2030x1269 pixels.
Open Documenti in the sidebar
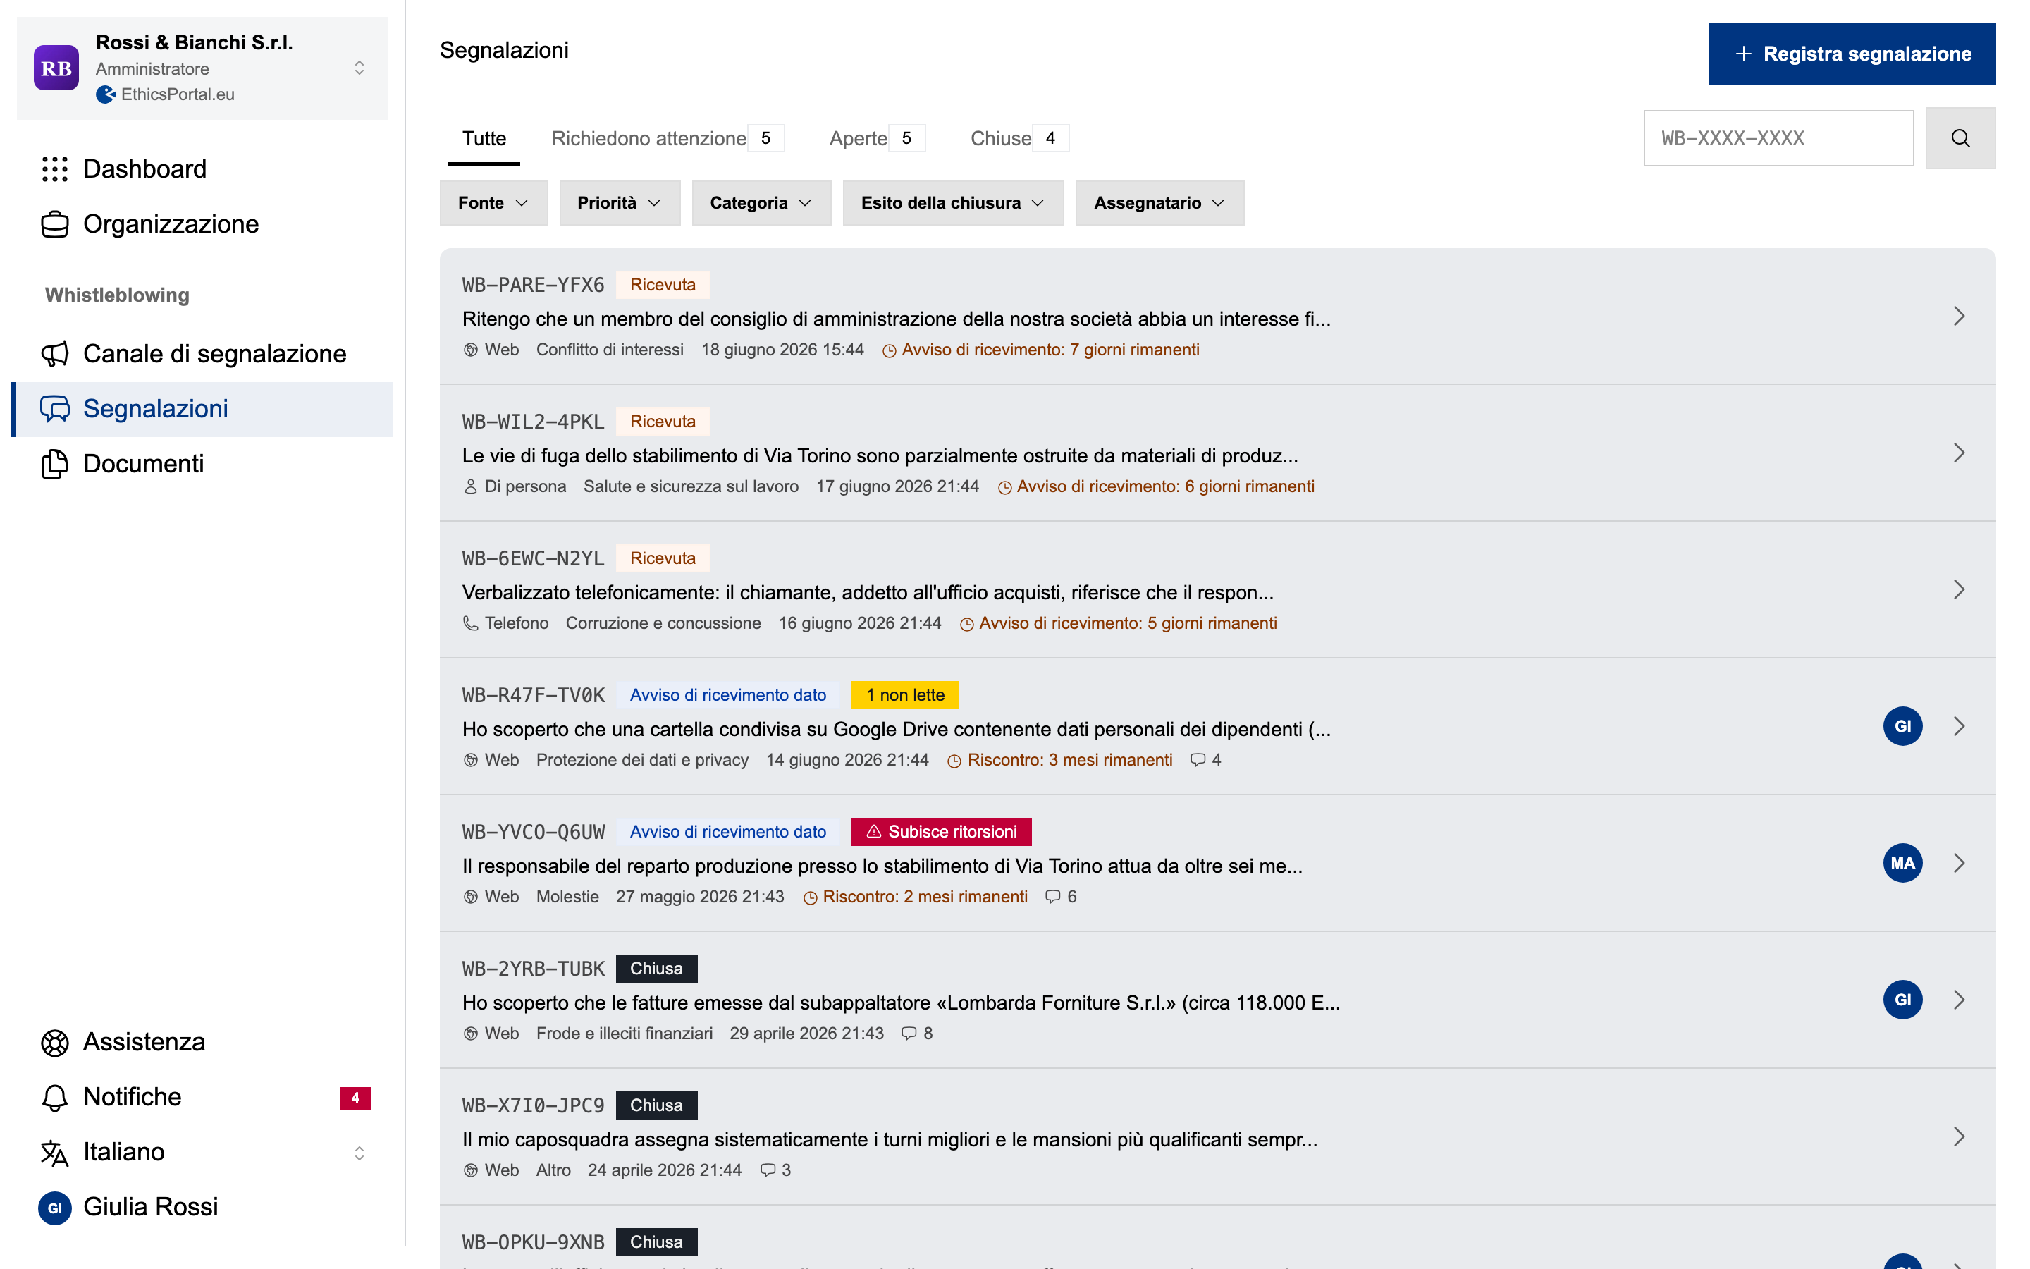click(202, 463)
